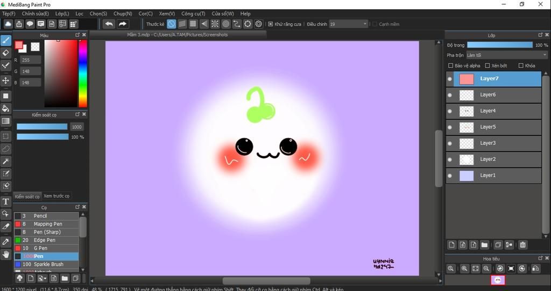Screen dimensions: 551x291
Task: Hide Layer7 visibility
Action: point(450,79)
